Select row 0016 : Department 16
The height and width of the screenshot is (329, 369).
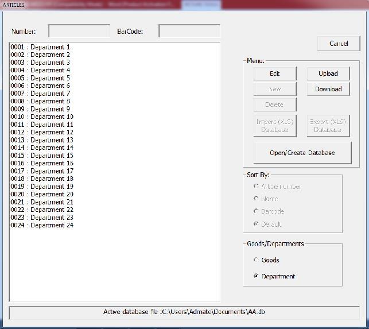click(x=115, y=163)
